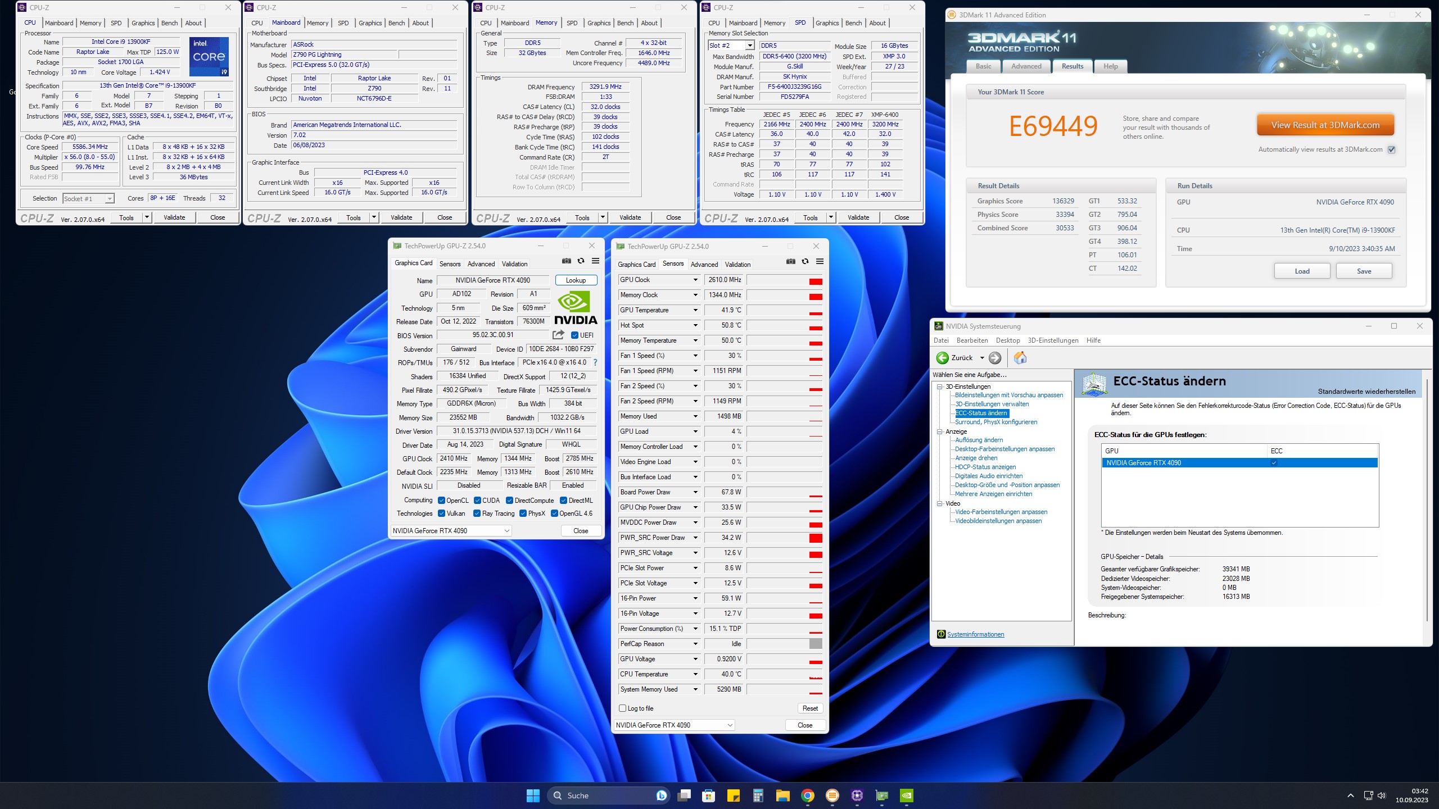Open Microsoft Store from taskbar
This screenshot has height=809, width=1439.
tap(708, 796)
